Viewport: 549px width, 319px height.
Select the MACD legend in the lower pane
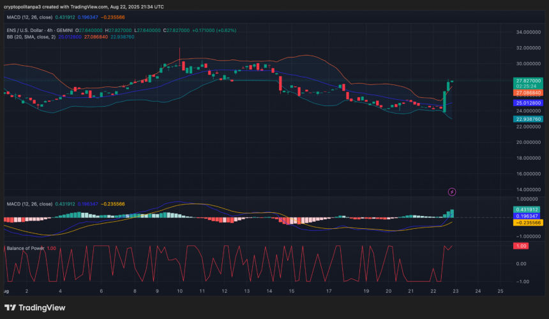pyautogui.click(x=30, y=204)
